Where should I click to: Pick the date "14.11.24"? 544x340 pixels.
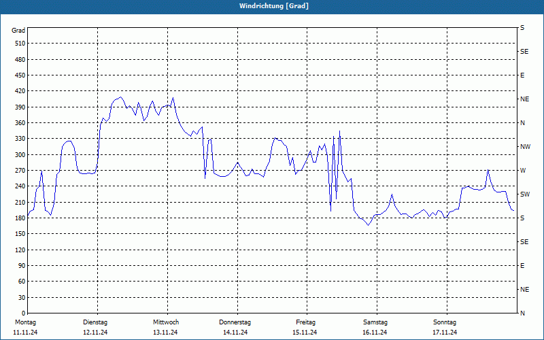235,333
